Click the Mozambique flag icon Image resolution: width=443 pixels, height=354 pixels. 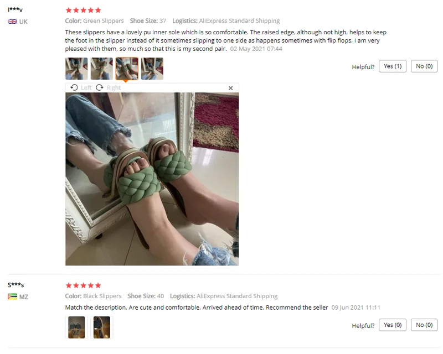click(x=12, y=296)
